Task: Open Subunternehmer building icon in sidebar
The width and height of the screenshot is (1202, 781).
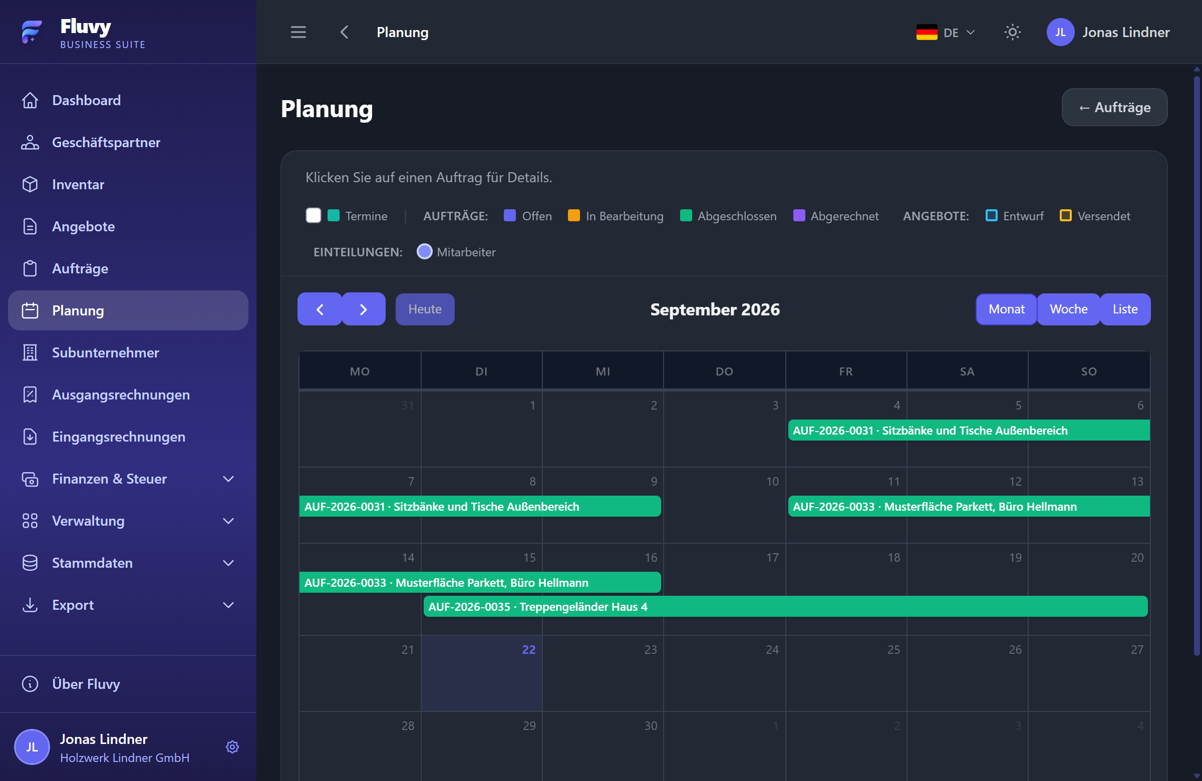Action: [x=31, y=352]
